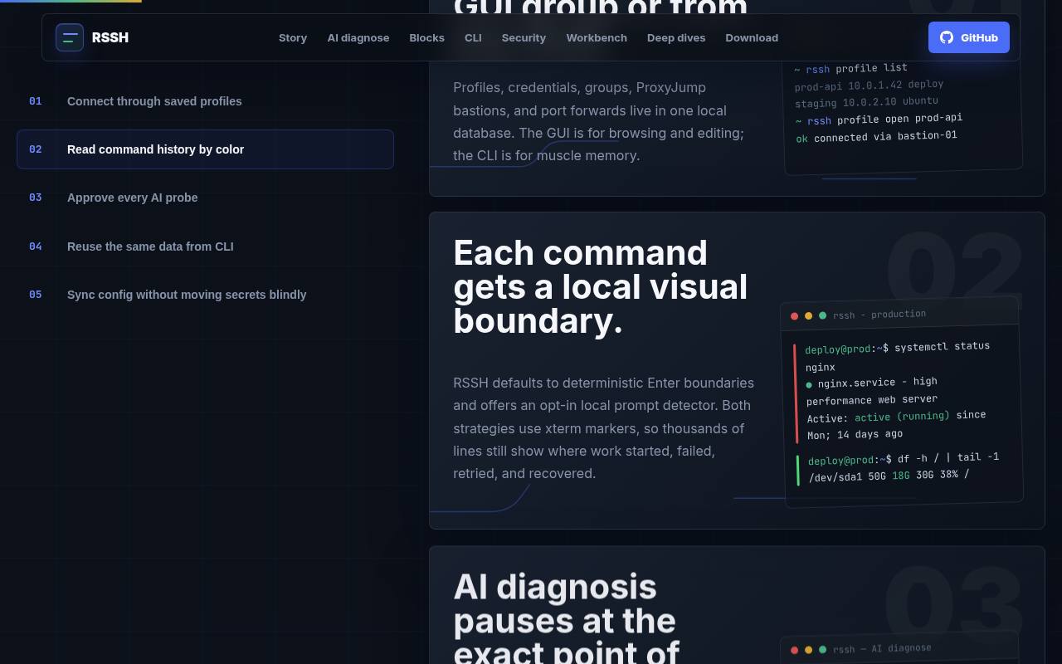The image size is (1062, 664).
Task: Click the 'active (running)' status text
Action: 902,416
